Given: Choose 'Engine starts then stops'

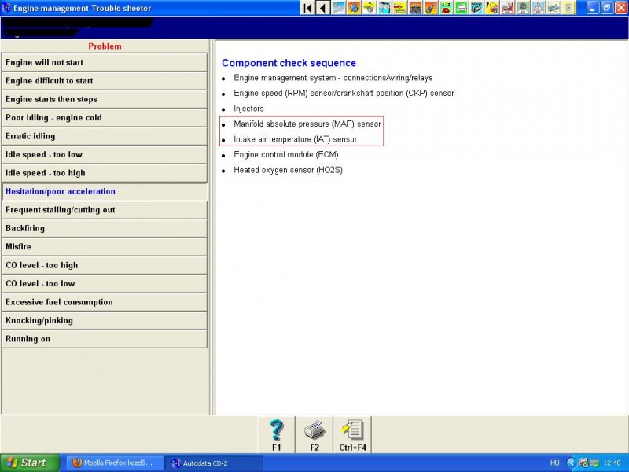Looking at the screenshot, I should pyautogui.click(x=105, y=100).
